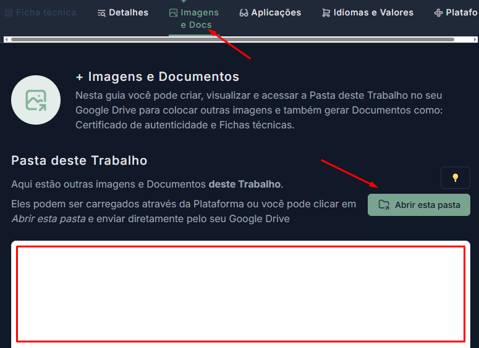Open the Aplicações tab
The height and width of the screenshot is (348, 479).
point(270,12)
